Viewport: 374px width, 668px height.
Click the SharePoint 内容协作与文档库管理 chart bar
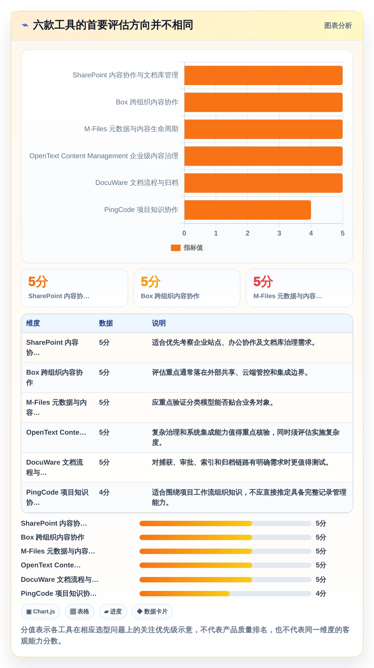[263, 75]
